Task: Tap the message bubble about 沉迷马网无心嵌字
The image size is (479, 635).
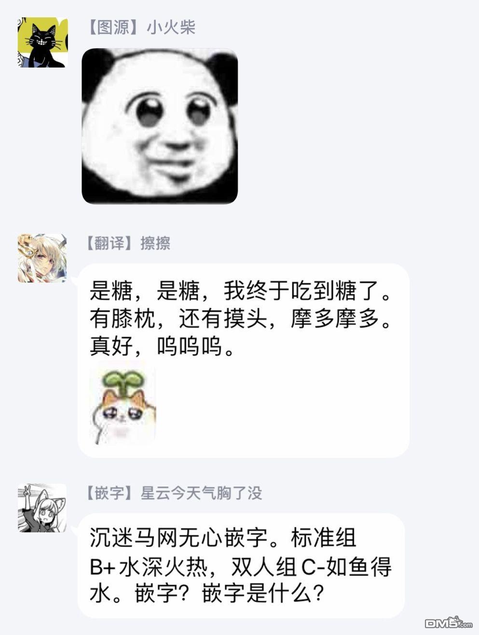Action: [241, 566]
